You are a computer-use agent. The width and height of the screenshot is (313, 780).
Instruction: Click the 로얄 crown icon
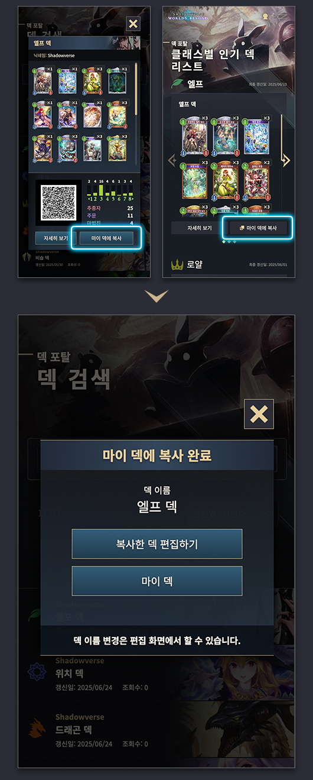coord(177,264)
